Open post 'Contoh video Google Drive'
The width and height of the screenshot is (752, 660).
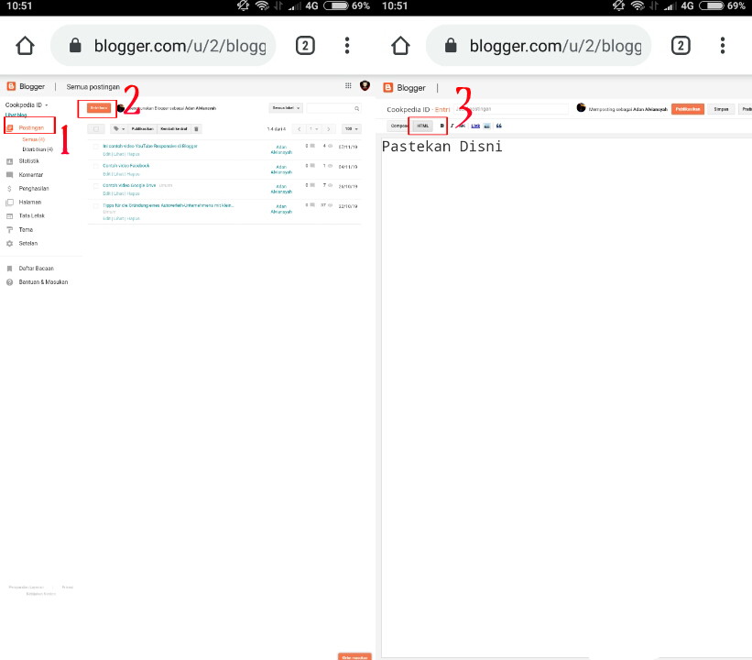pos(129,185)
